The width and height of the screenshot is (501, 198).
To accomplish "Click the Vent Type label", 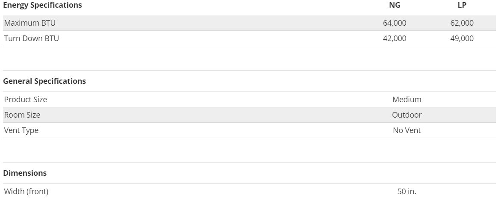I will click(x=21, y=130).
